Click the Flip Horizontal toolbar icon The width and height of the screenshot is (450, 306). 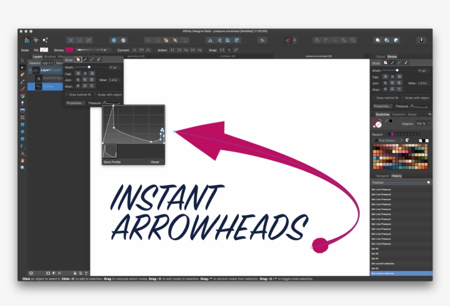[210, 40]
